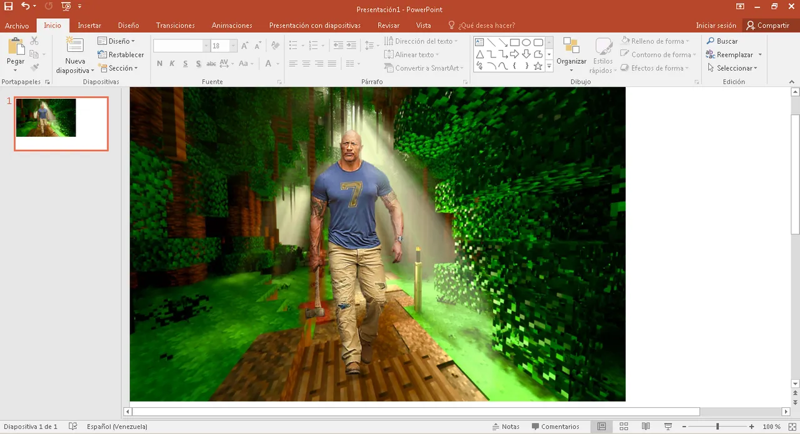Click the clear formatting eraser icon
The width and height of the screenshot is (800, 434).
coord(276,46)
